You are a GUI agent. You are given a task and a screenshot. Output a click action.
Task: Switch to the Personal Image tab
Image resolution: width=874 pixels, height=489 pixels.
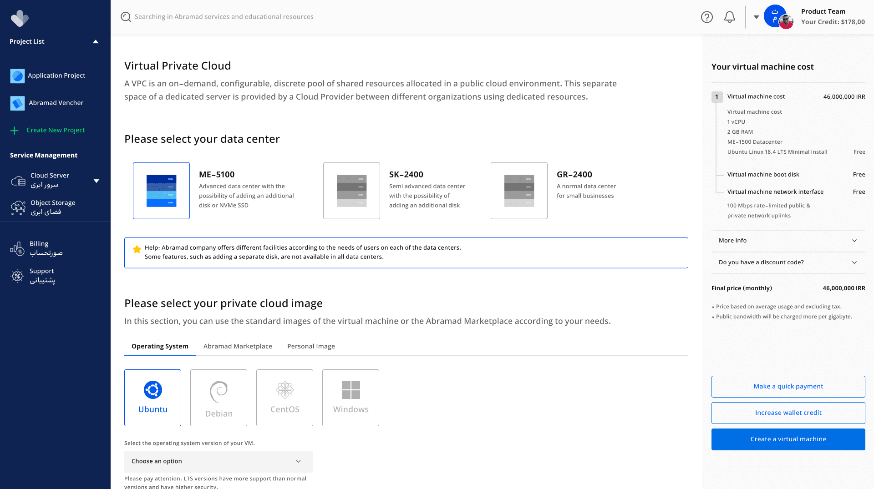coord(311,346)
